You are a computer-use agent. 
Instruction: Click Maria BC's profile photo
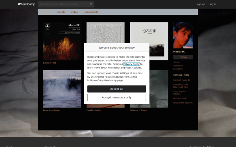coord(183,35)
